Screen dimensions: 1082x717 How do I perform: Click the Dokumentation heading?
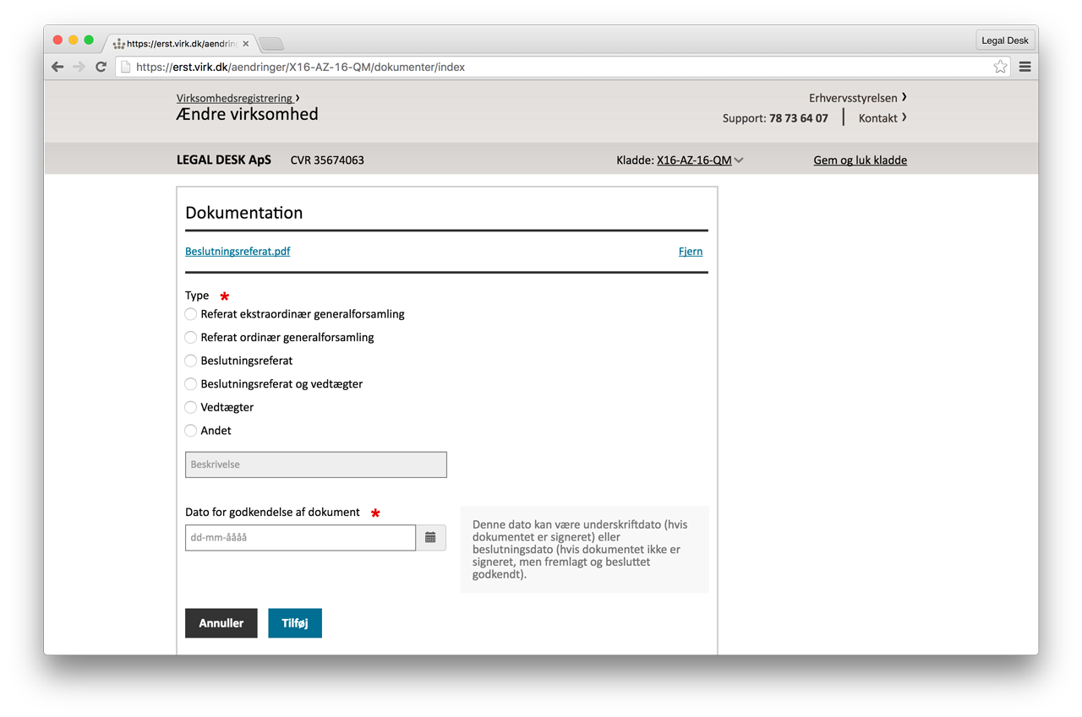[243, 213]
